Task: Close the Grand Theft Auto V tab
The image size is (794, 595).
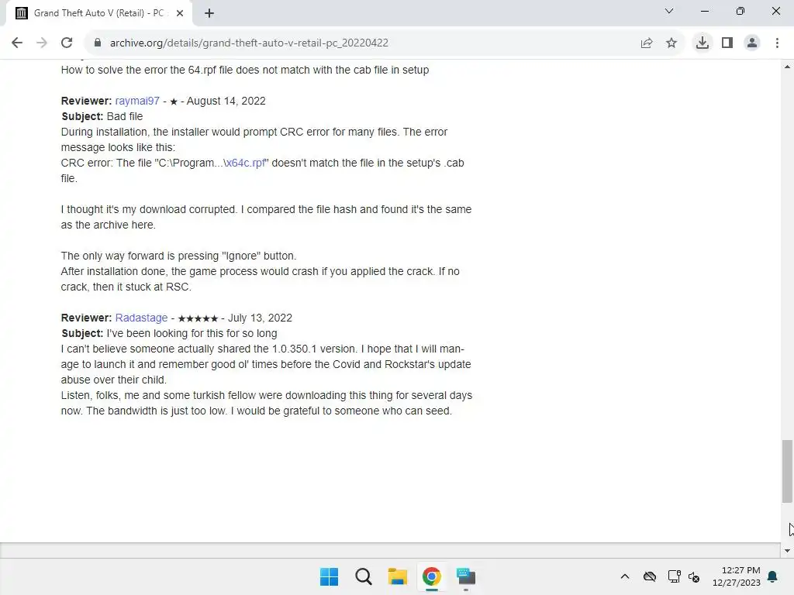Action: pos(180,14)
